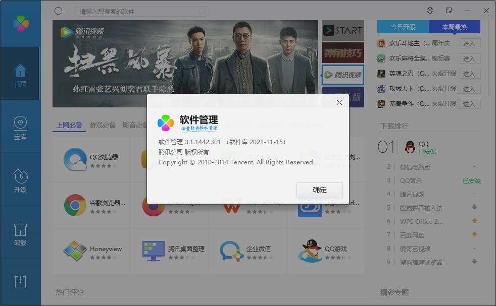Open the Honeyview app icon

75,251
